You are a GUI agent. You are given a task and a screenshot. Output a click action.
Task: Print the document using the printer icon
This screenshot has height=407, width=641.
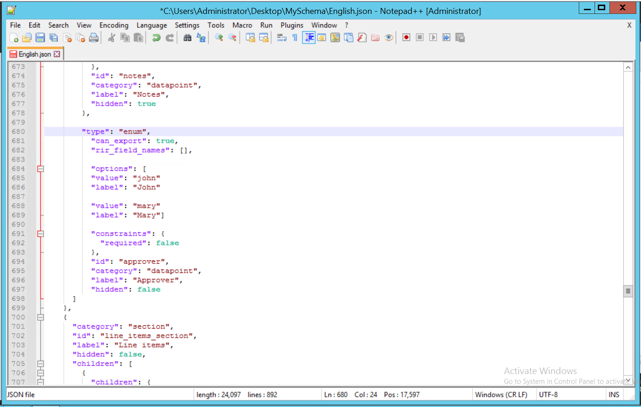(x=94, y=38)
